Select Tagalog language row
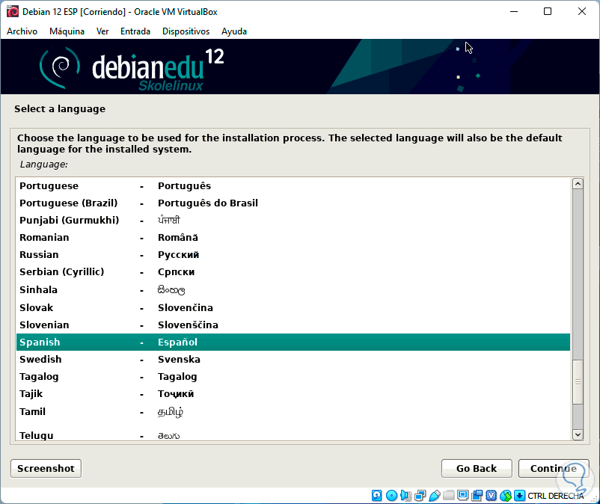Screen dimensions: 600x504 [293, 377]
